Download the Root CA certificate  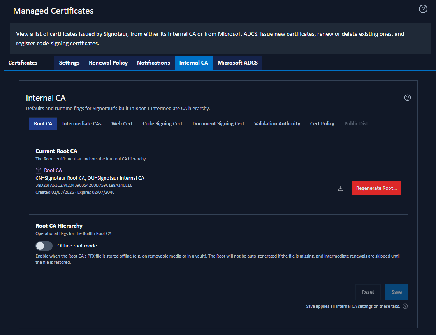340,188
